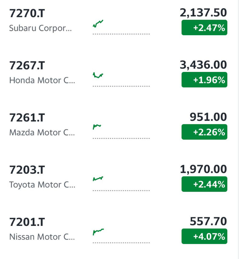Select Honda Motor company name

pos(42,80)
